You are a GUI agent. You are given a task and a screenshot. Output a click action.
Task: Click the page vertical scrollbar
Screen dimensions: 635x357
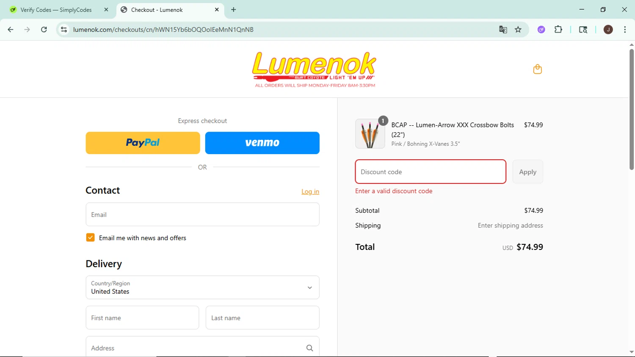[631, 109]
